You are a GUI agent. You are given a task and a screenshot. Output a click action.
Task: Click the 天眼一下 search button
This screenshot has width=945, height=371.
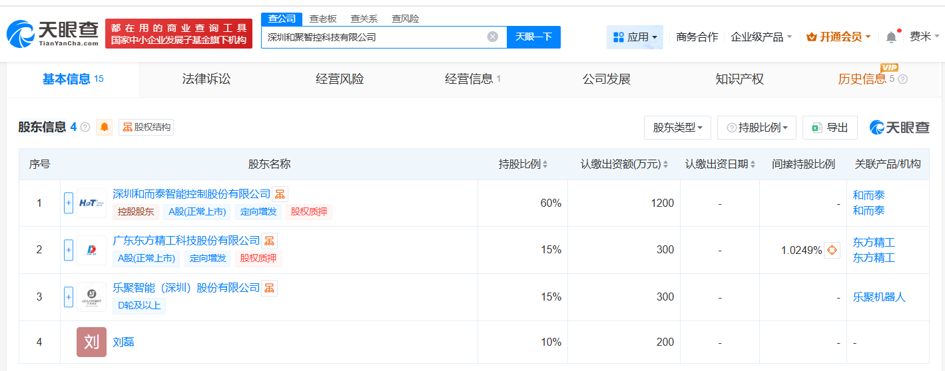(x=533, y=37)
